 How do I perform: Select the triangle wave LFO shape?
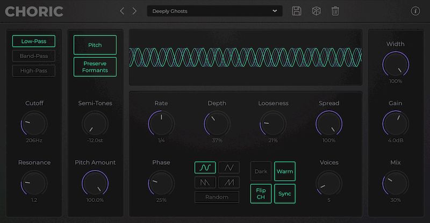(x=230, y=168)
